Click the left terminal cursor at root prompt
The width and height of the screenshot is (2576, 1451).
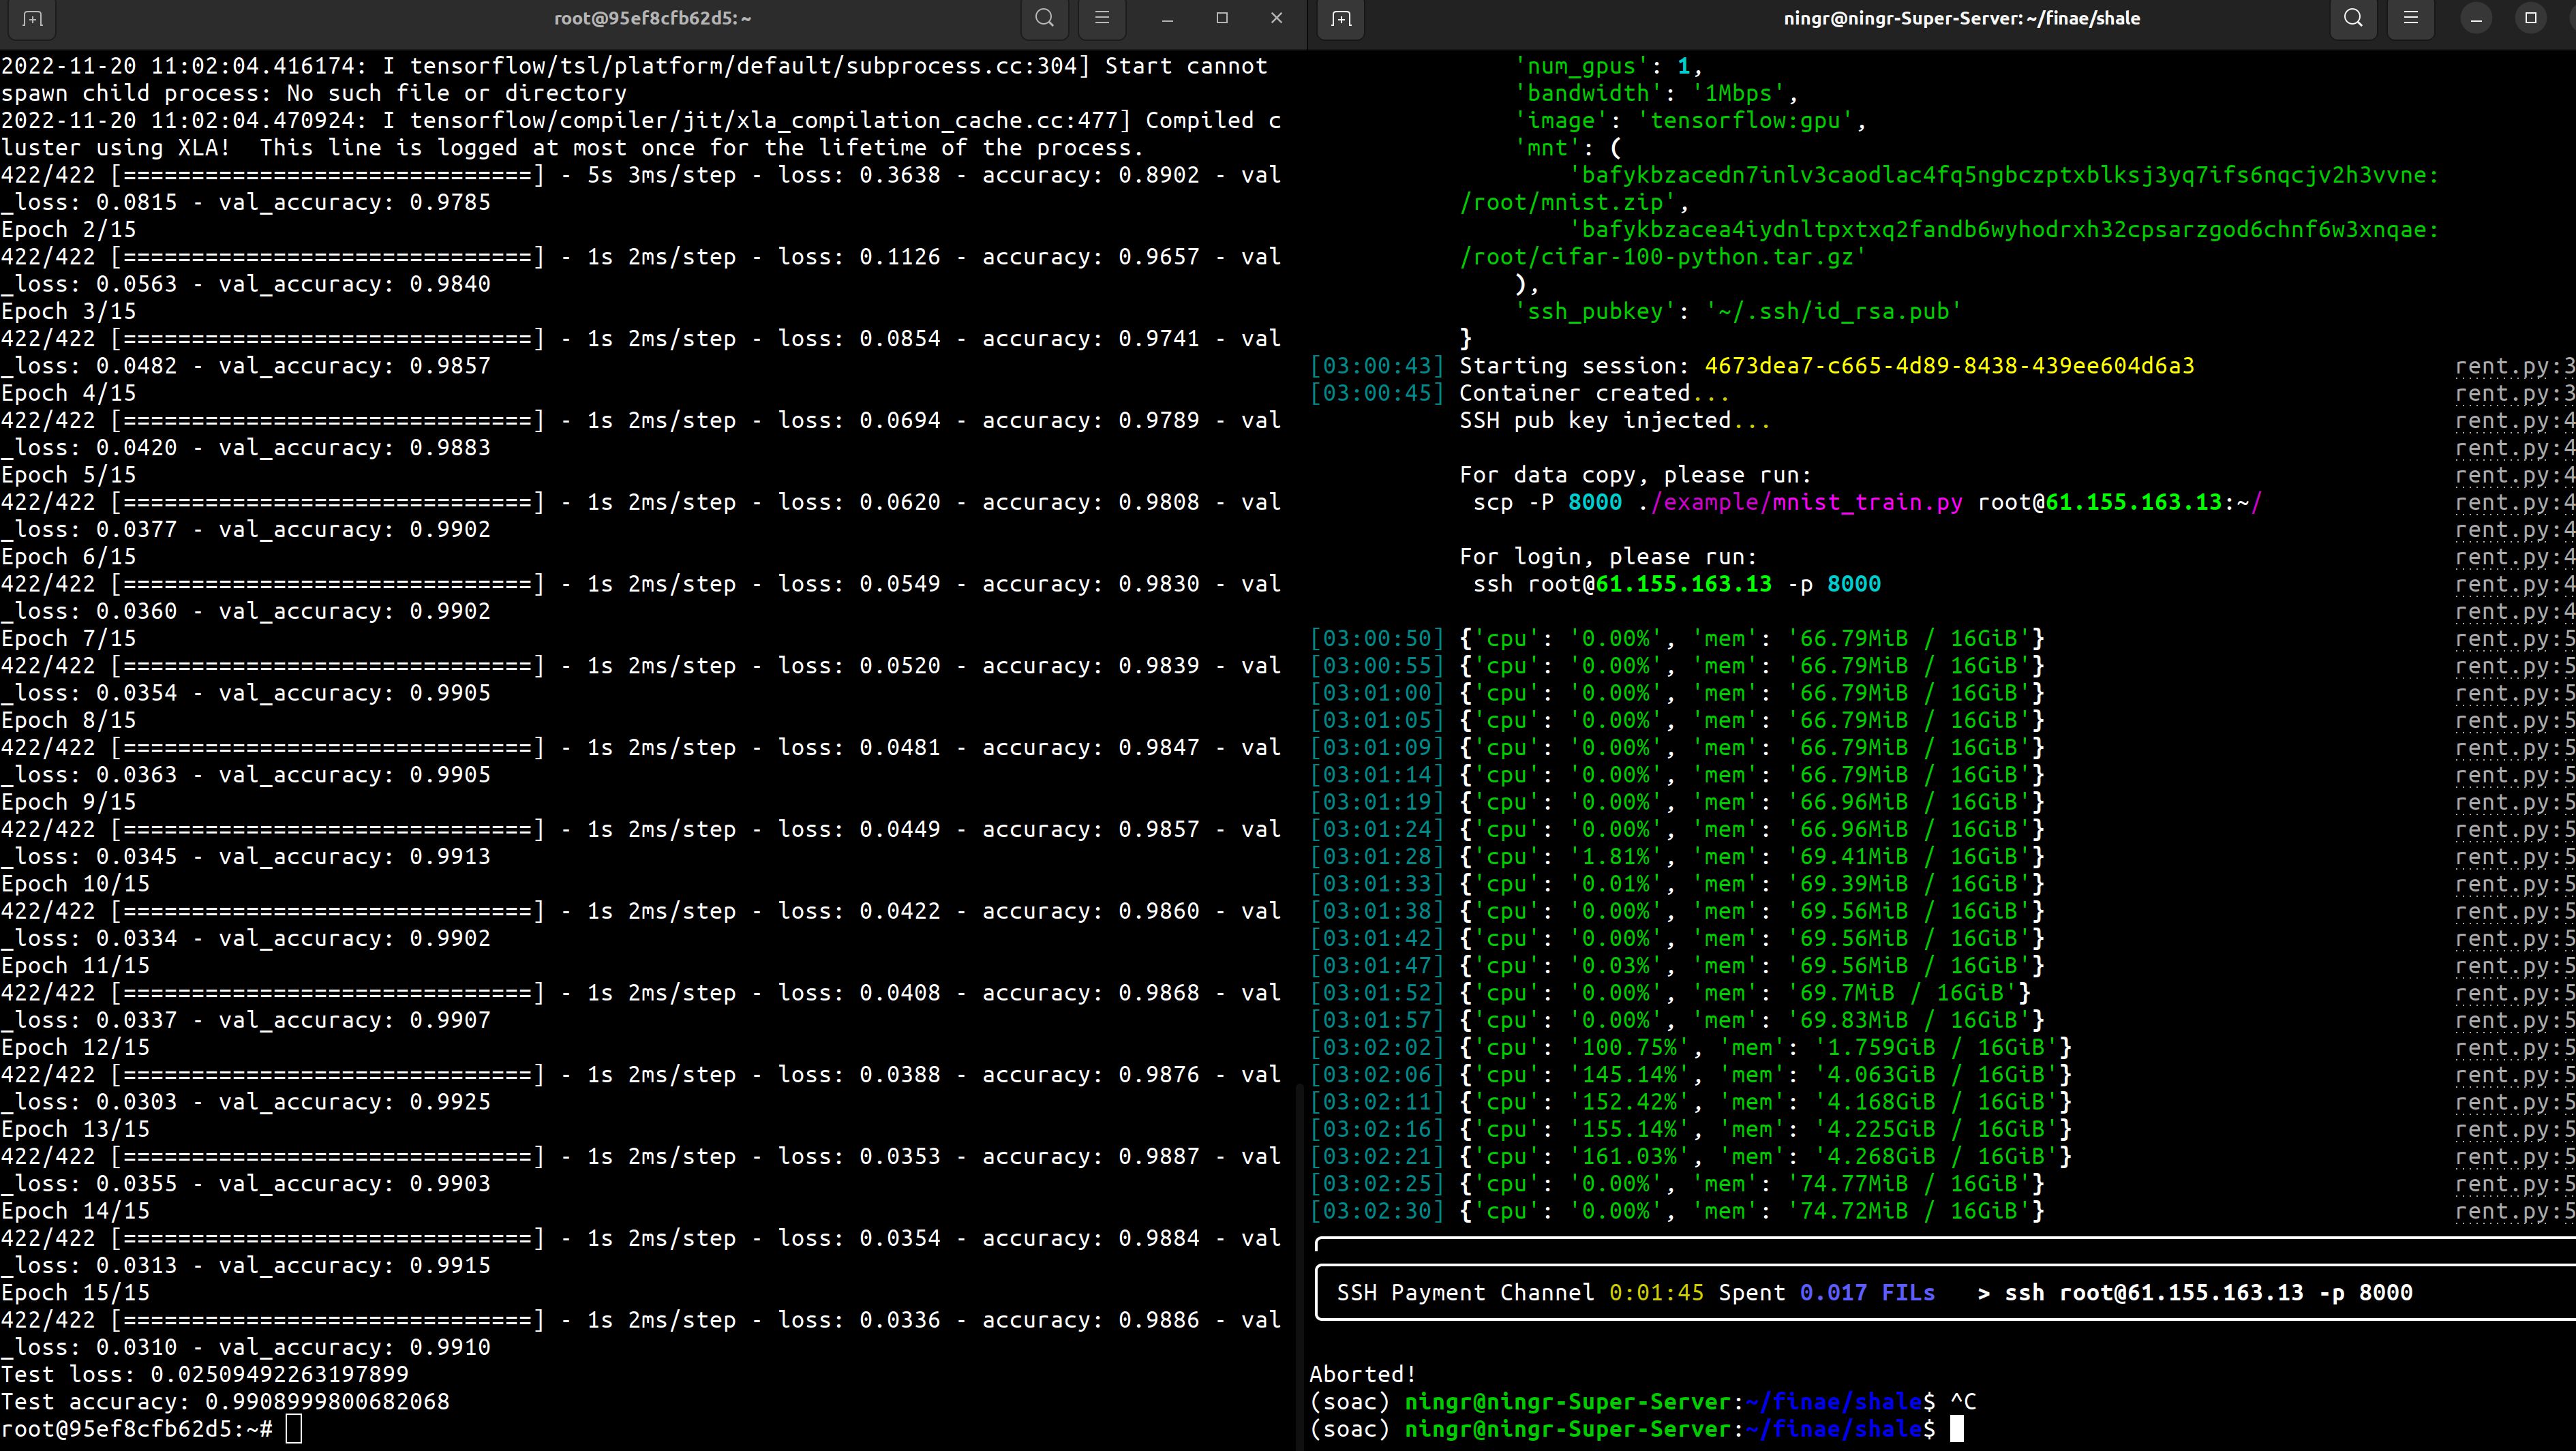[x=293, y=1429]
